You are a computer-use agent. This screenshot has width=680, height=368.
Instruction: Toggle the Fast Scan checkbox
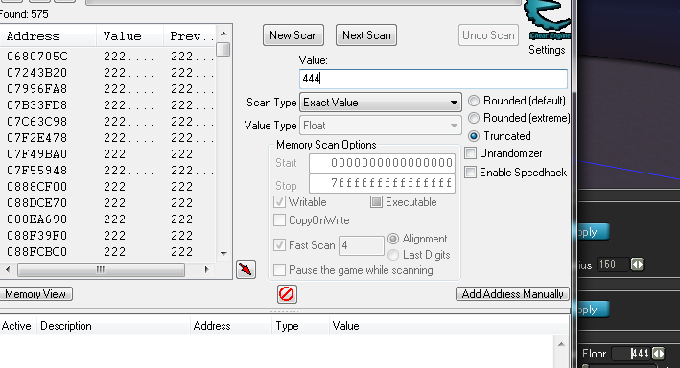[x=280, y=245]
